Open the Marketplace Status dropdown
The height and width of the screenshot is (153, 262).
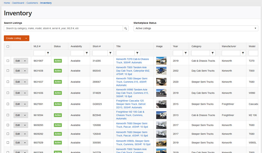coord(196,28)
